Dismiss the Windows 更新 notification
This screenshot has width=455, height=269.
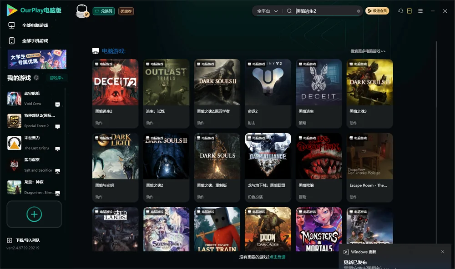443,252
